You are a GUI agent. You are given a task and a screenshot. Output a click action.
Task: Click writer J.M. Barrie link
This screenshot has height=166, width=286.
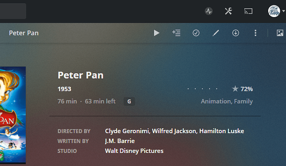pos(120,141)
